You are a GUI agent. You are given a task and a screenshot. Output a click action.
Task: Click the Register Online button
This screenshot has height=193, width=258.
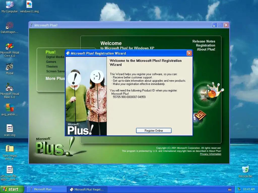pyautogui.click(x=154, y=130)
